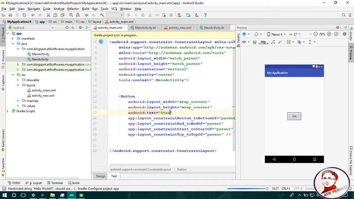Image resolution: width=354 pixels, height=199 pixels.
Task: Click the Back navigation arrow icon
Action: click(86, 15)
